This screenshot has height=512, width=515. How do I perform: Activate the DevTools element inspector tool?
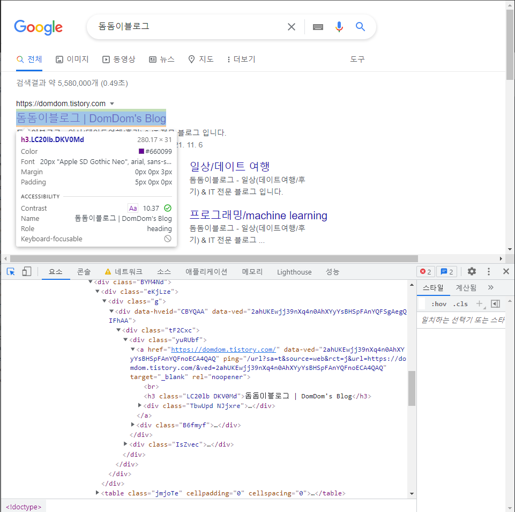[x=11, y=272]
